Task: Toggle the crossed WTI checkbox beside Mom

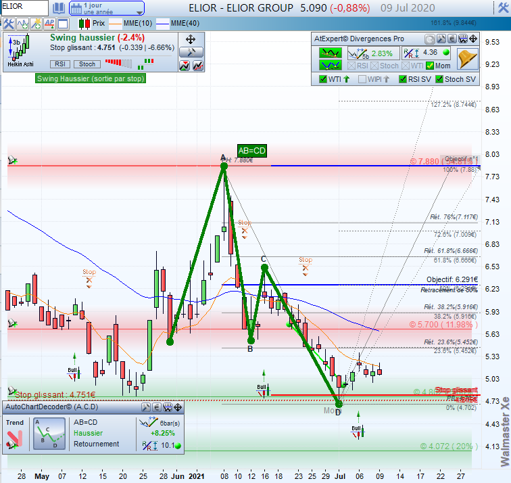Action: 406,66
